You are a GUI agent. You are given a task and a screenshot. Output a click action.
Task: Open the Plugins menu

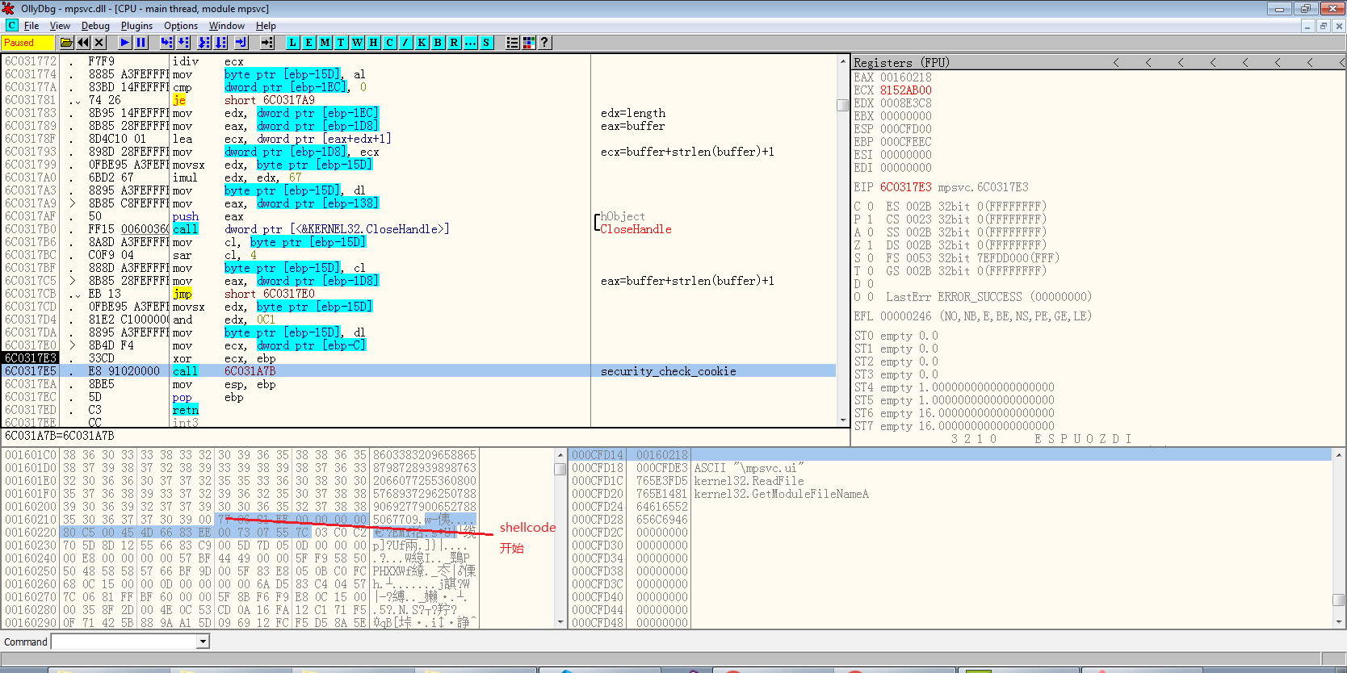pos(136,26)
